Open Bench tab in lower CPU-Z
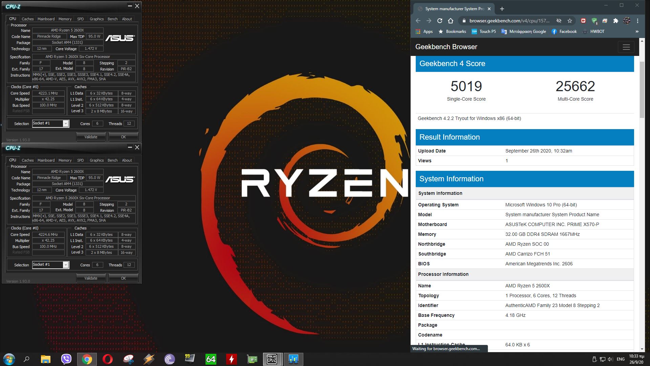650x366 pixels. 112,160
